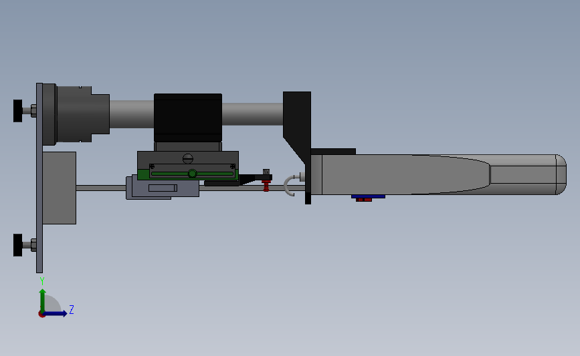Click the red origin dot of triad

pyautogui.click(x=41, y=315)
